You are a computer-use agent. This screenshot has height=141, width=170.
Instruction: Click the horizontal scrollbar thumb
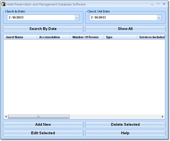point(39,117)
